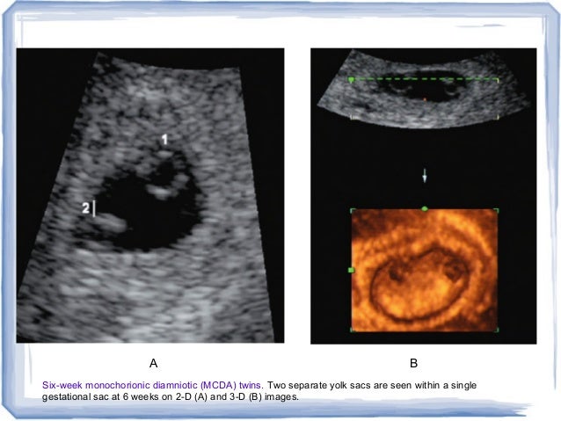Click the 2-D ultrasound image labeled A
The width and height of the screenshot is (561, 421).
pyautogui.click(x=150, y=196)
